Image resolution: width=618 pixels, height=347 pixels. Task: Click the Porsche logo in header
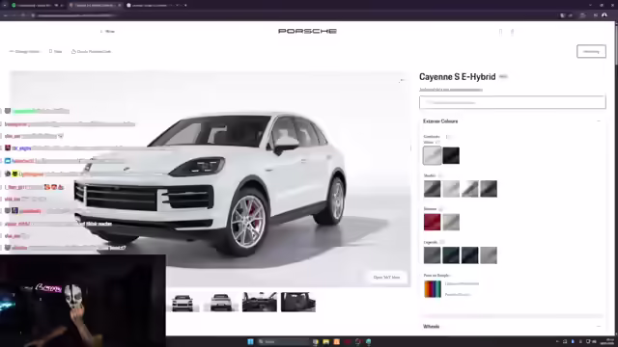[x=307, y=31]
